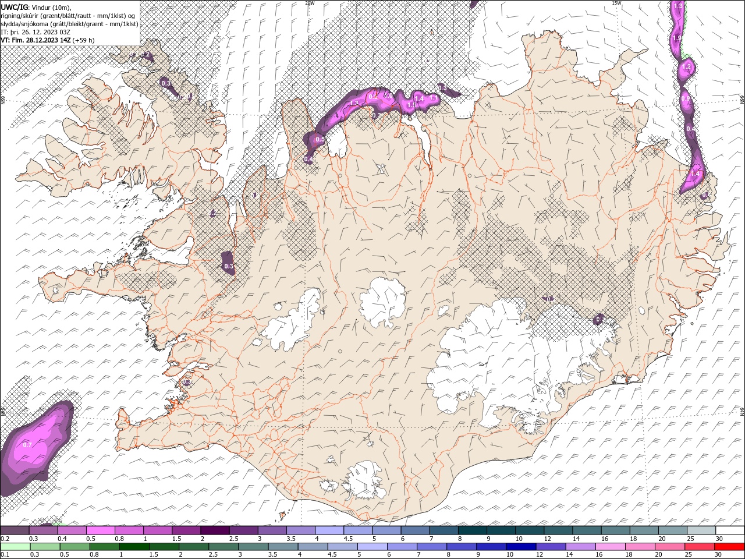The width and height of the screenshot is (745, 559).
Task: Click the white Mýrdalsjökull glacier near south coast
Action: coord(365,480)
